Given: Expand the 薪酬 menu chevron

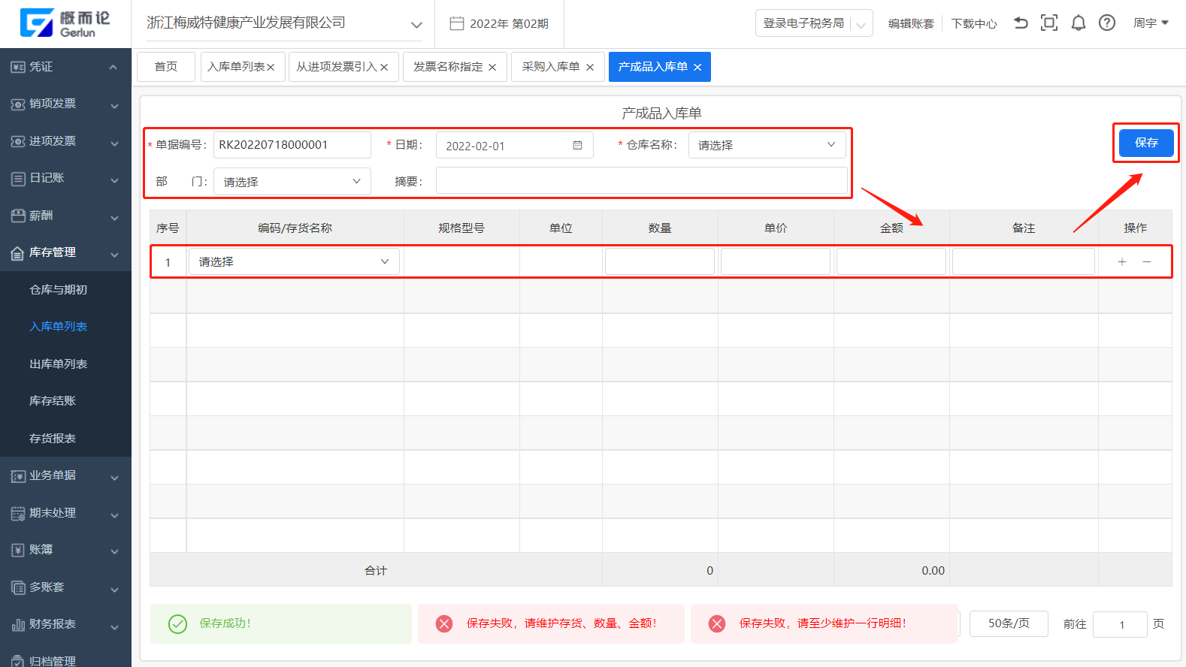Looking at the screenshot, I should 114,218.
